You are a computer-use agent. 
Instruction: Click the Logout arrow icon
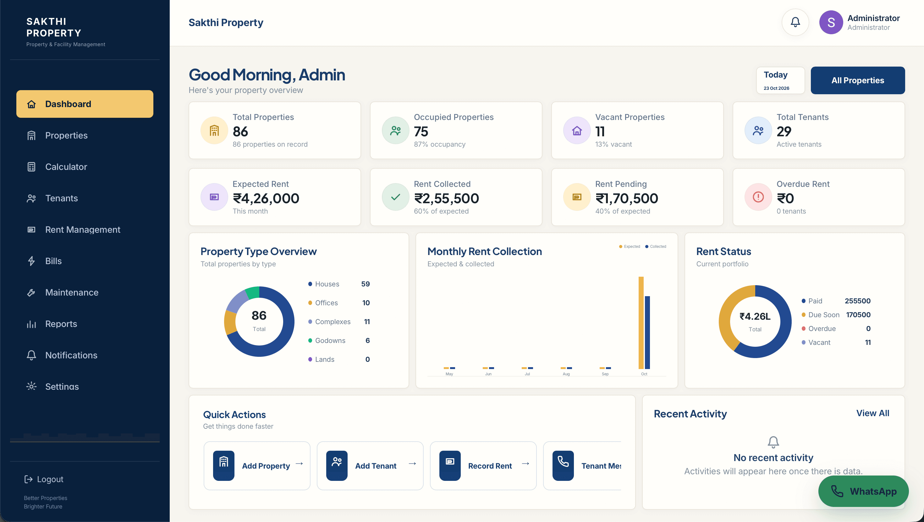(x=28, y=479)
